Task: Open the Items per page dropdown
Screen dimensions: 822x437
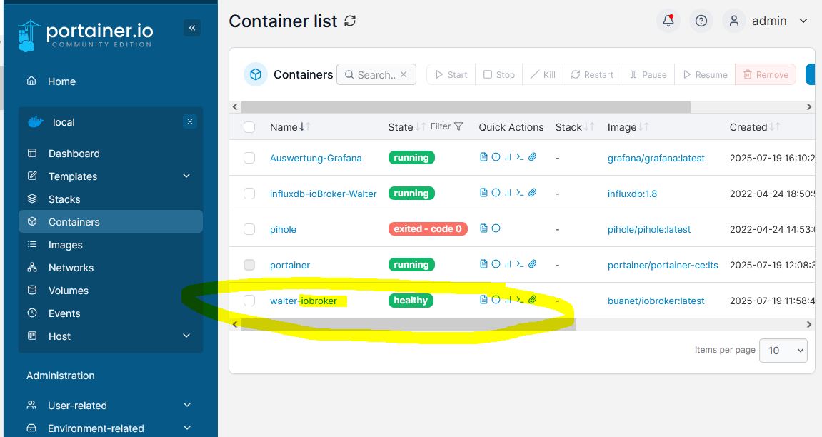Action: click(x=783, y=350)
